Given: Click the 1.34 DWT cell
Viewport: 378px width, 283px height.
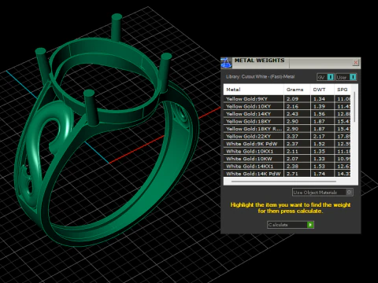Looking at the screenshot, I should click(322, 99).
